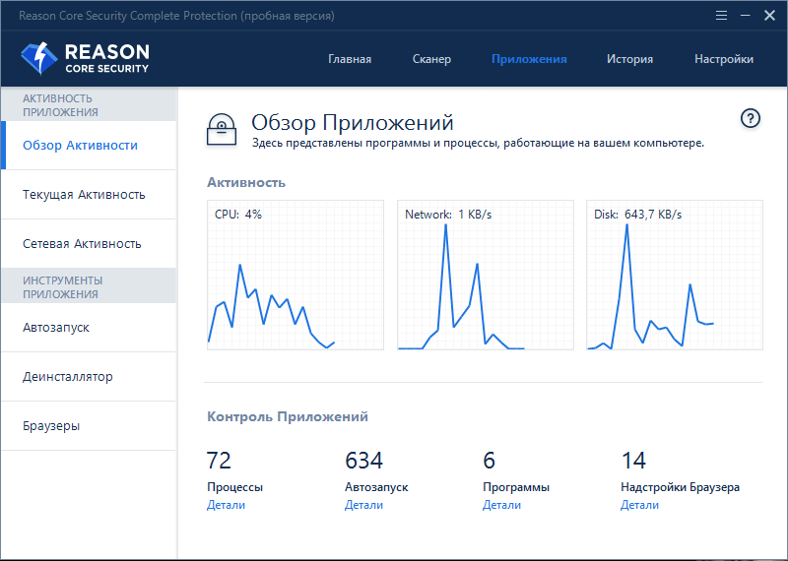Open the Браузеры tool in sidebar
The height and width of the screenshot is (561, 788).
[89, 426]
